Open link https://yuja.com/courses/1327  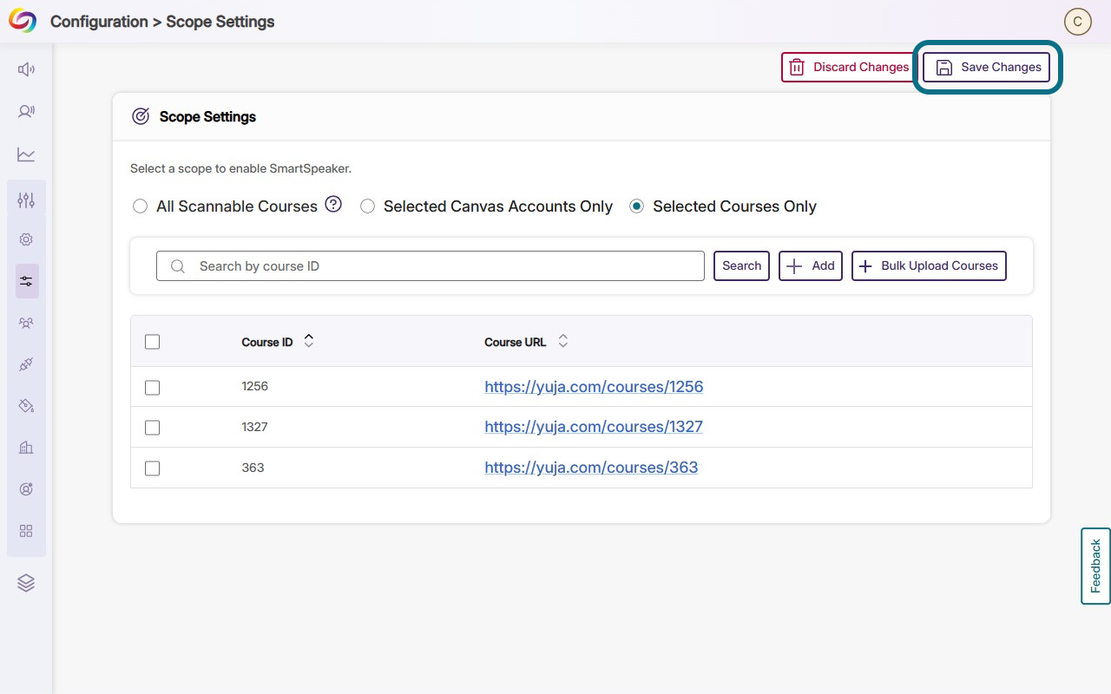[x=594, y=427]
